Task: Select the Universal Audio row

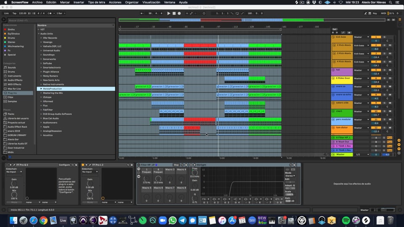Action: (x=76, y=50)
